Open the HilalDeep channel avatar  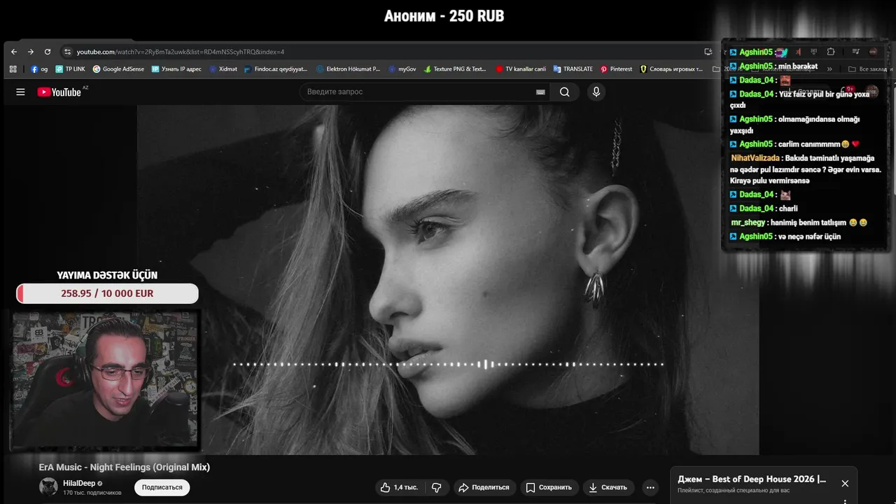[x=48, y=486]
